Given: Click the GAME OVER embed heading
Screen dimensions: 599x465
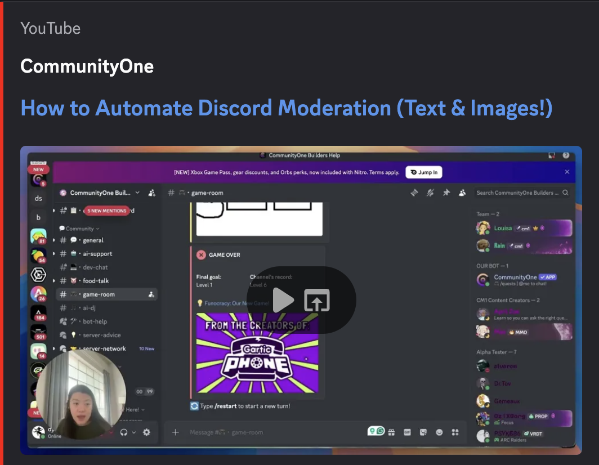Looking at the screenshot, I should coord(224,255).
